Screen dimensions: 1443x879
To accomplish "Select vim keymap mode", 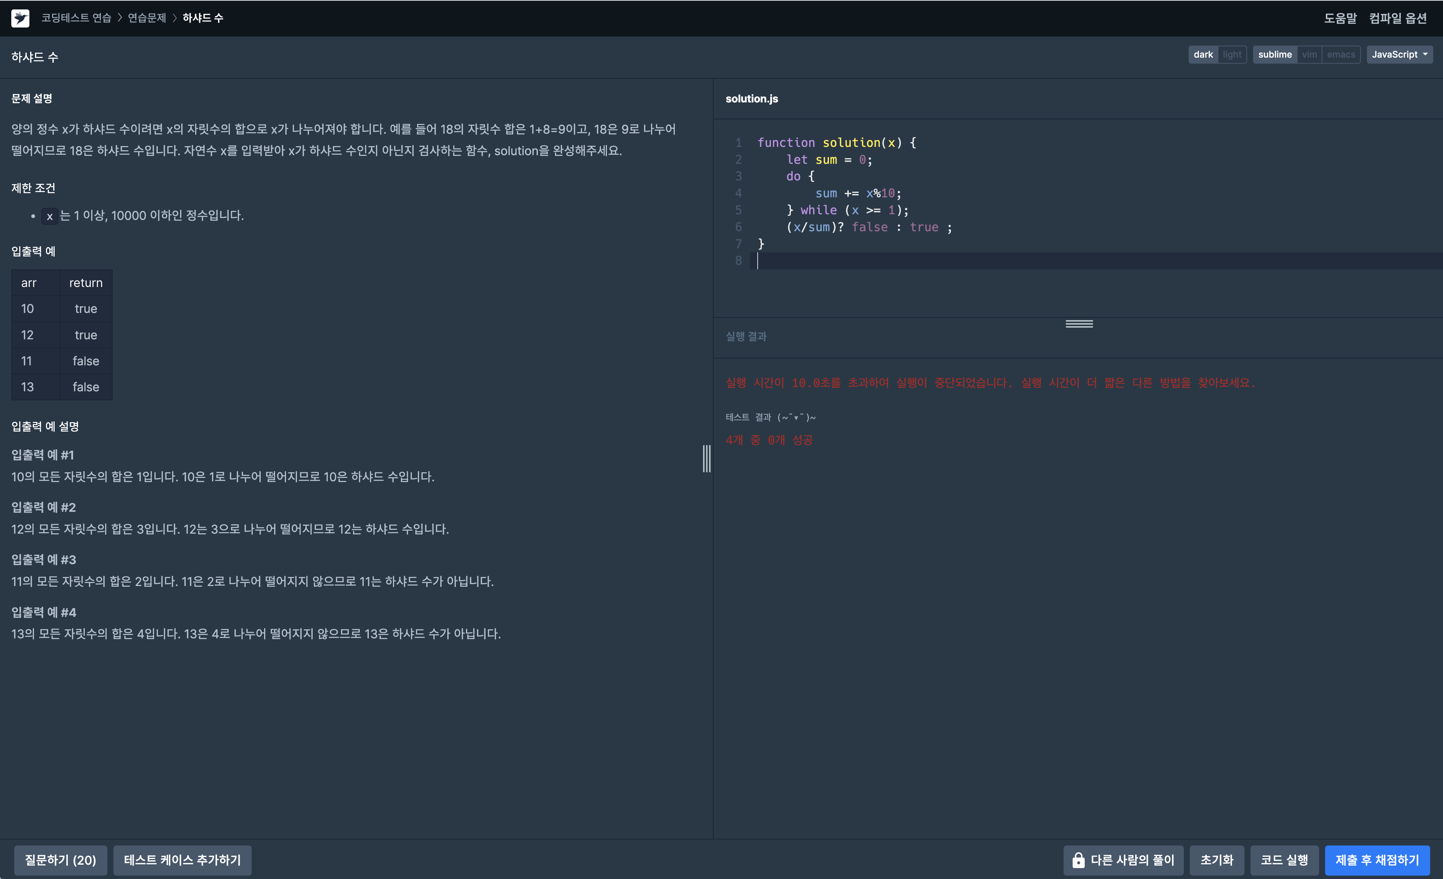I will click(x=1309, y=55).
